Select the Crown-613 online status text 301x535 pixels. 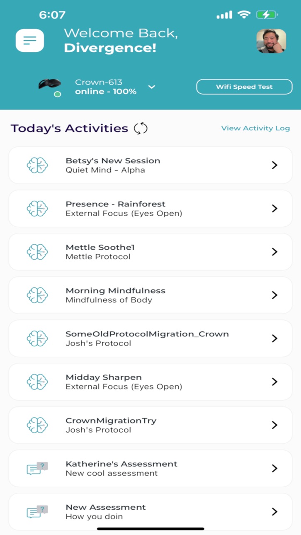point(106,92)
